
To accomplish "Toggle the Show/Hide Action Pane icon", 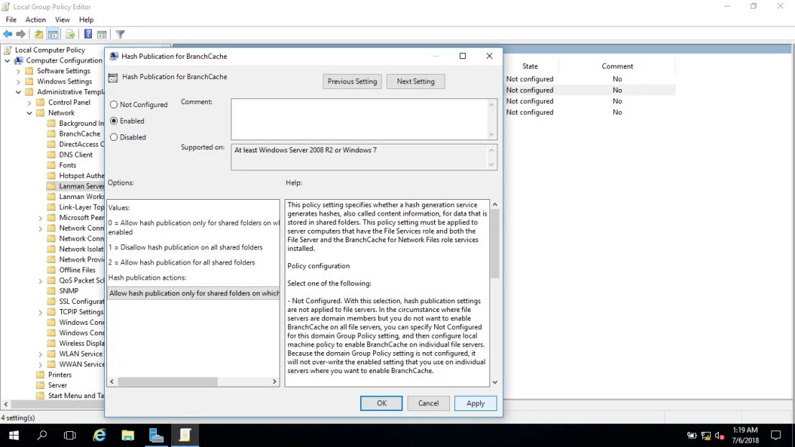I will (101, 34).
